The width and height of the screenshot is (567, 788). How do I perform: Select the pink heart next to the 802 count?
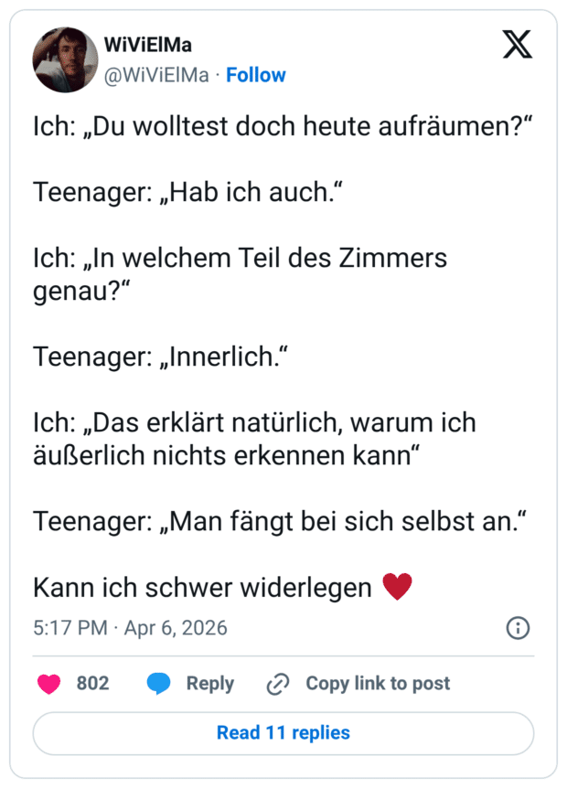click(x=48, y=684)
